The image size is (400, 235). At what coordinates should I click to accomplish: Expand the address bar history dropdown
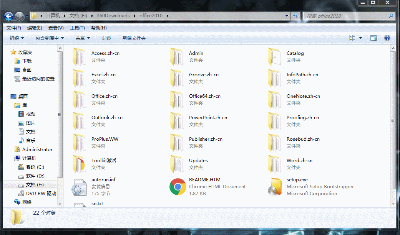[287, 16]
